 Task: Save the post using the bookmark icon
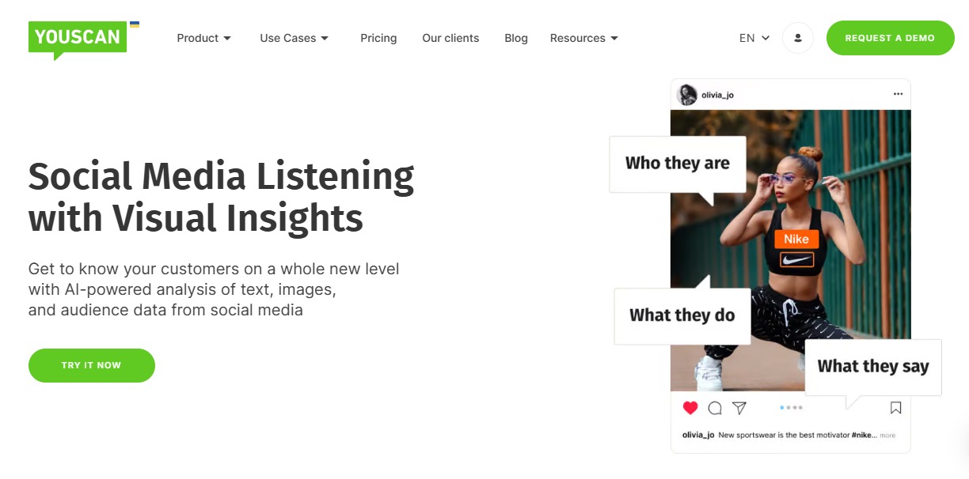(x=895, y=408)
